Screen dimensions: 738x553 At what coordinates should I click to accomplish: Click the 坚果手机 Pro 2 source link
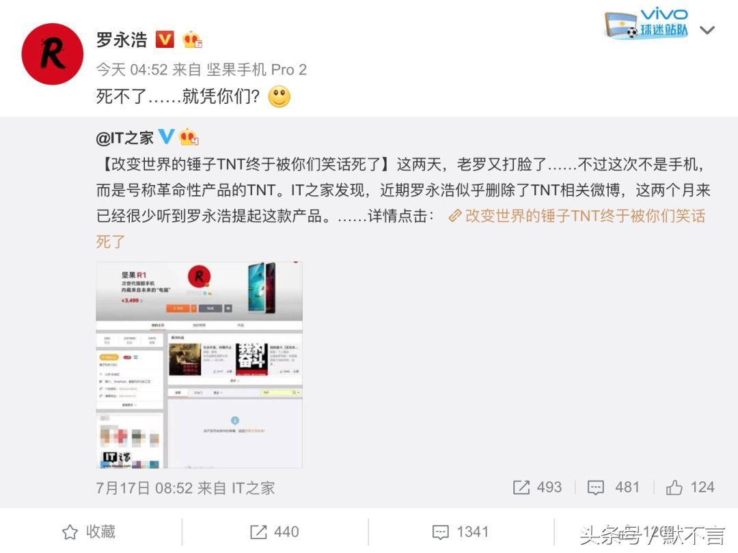point(256,70)
